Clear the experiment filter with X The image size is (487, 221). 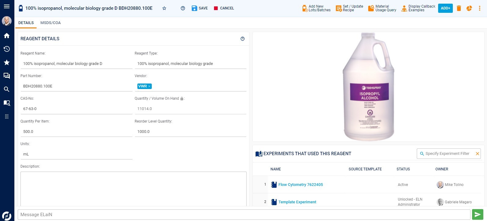tap(478, 154)
